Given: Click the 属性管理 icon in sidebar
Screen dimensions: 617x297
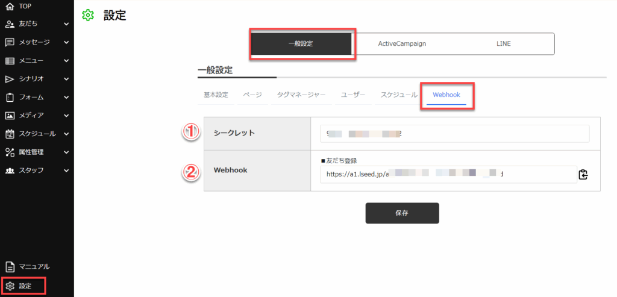Looking at the screenshot, I should pyautogui.click(x=10, y=152).
